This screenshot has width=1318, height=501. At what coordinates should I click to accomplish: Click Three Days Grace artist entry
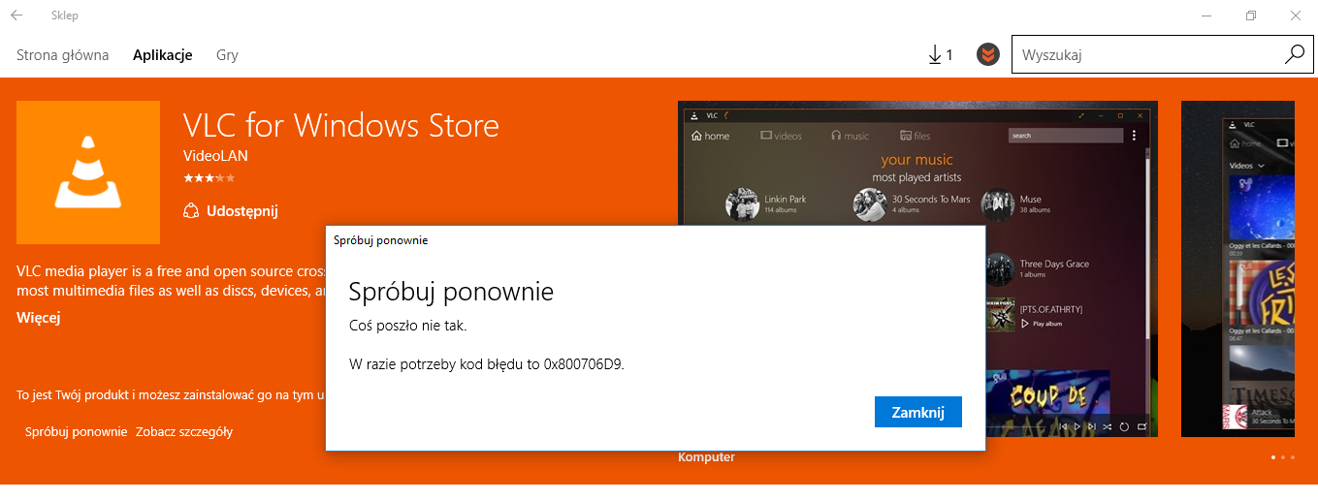(x=1038, y=267)
